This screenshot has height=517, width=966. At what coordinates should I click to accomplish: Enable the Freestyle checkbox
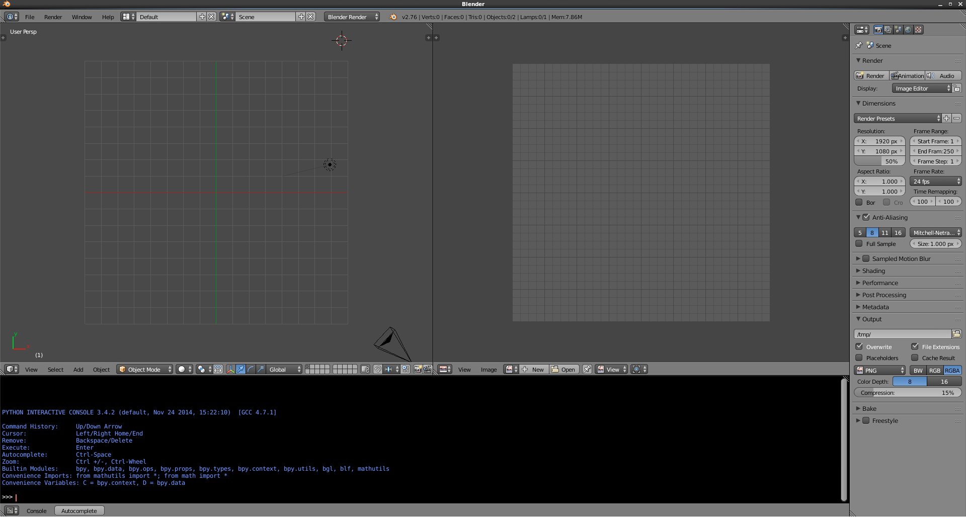click(x=866, y=421)
